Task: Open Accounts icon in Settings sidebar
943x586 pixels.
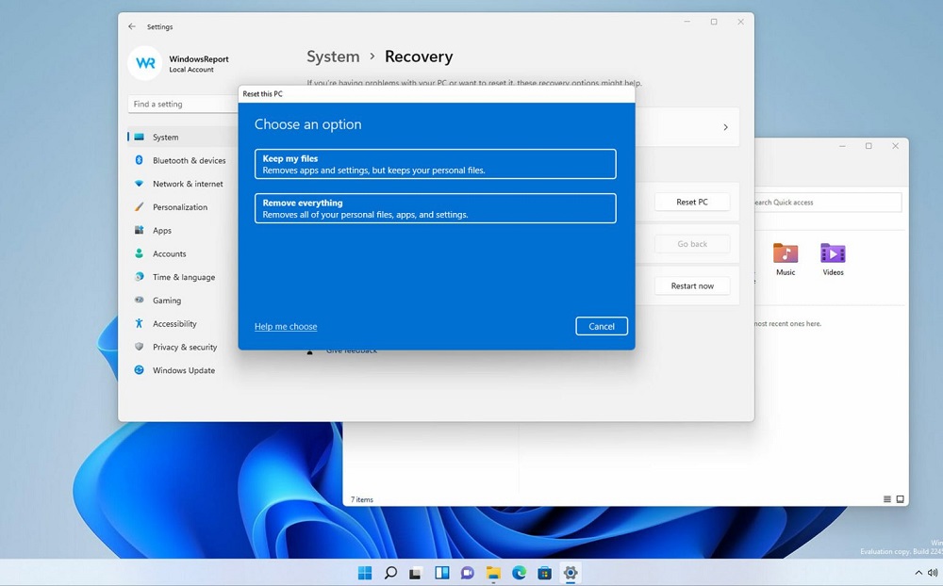Action: pyautogui.click(x=139, y=253)
